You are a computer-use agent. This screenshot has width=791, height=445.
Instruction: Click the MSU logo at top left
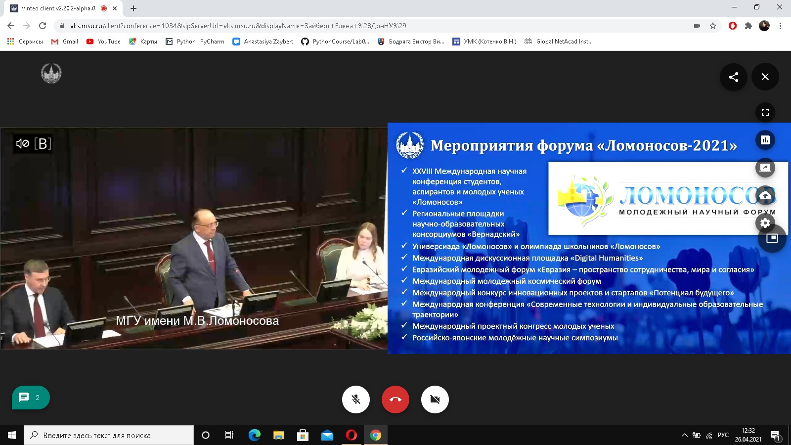point(51,73)
